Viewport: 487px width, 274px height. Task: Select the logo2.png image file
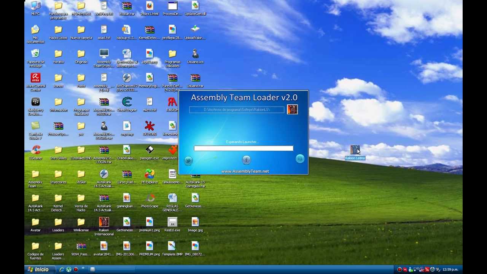click(150, 56)
